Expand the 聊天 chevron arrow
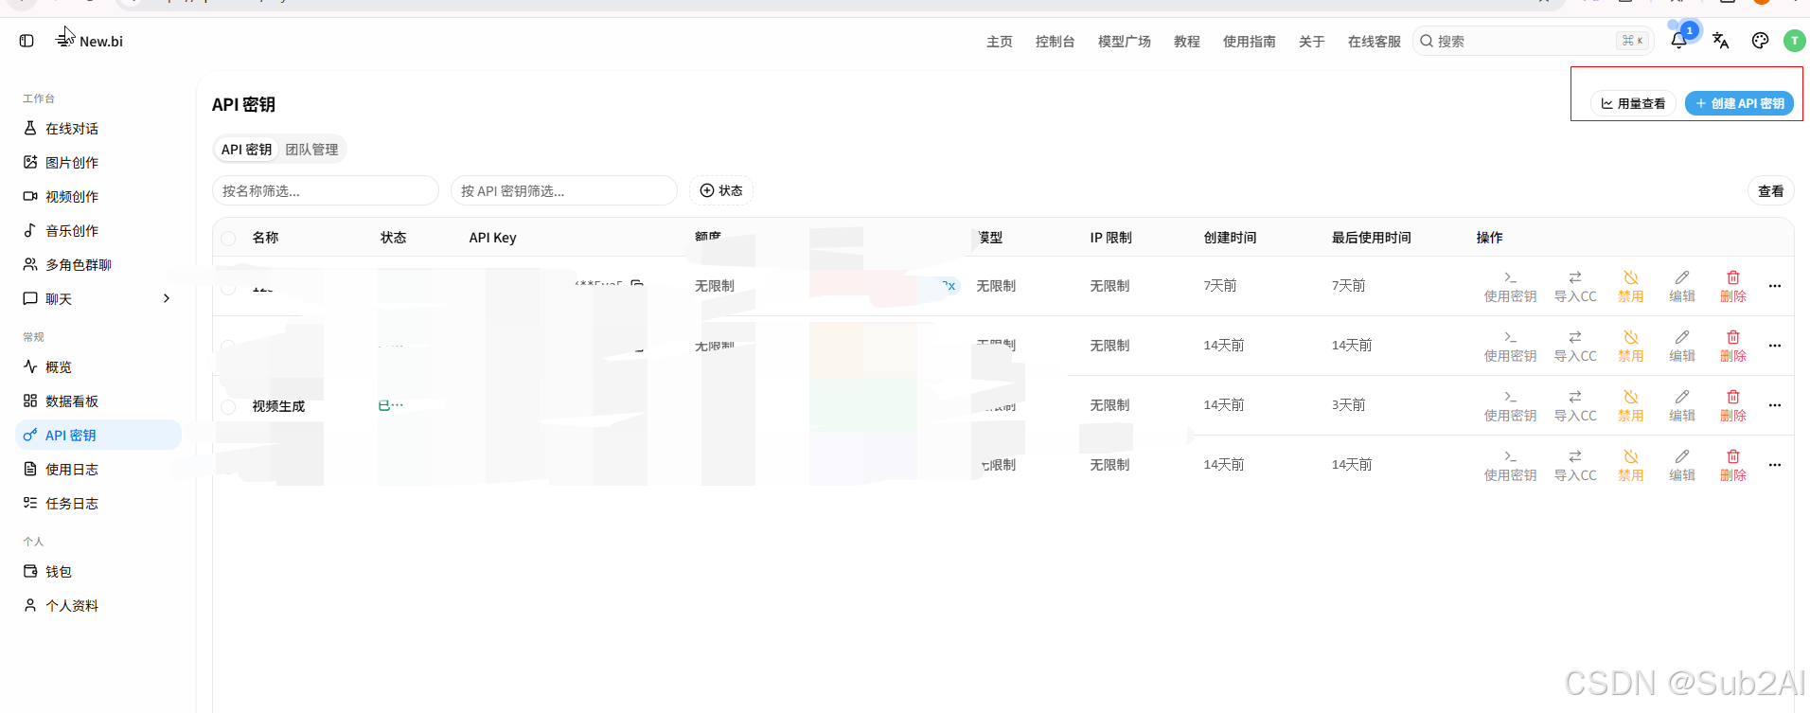Image resolution: width=1810 pixels, height=713 pixels. pos(167,298)
